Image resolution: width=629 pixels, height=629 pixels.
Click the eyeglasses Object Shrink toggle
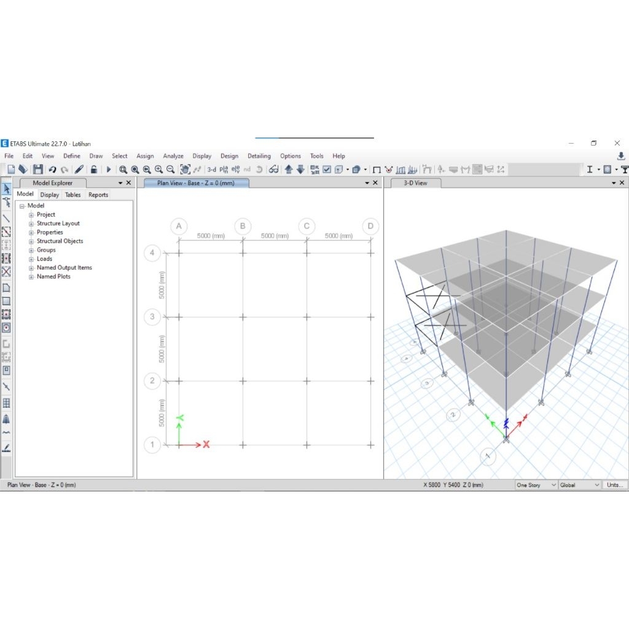tap(273, 170)
